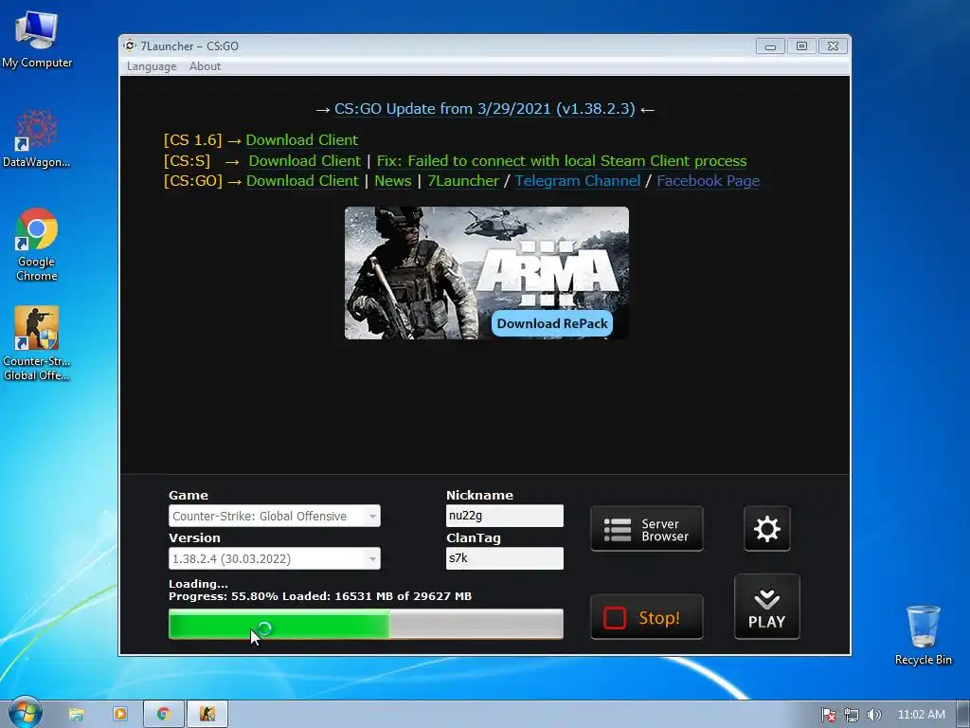
Task: Select the DataWagon desktop shortcut
Action: pyautogui.click(x=37, y=138)
